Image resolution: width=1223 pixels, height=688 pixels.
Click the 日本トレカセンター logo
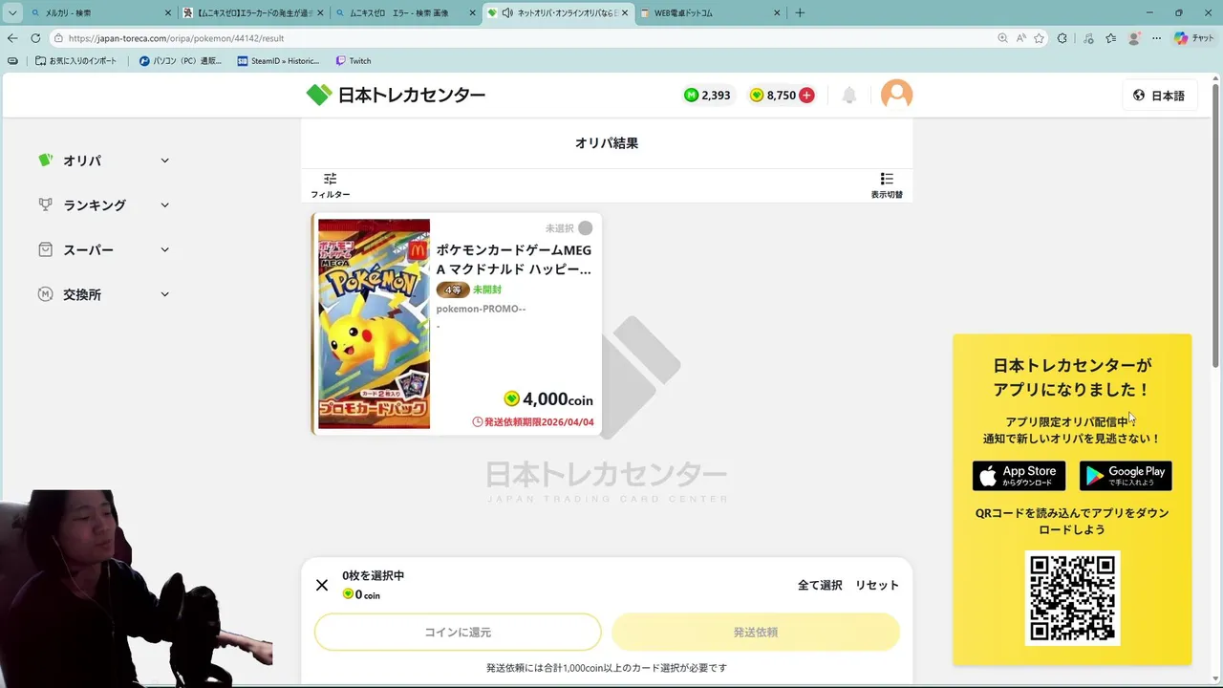[x=396, y=96]
